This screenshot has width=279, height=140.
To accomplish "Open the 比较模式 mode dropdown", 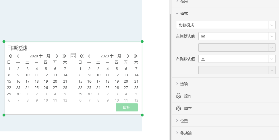I will point(226,25).
